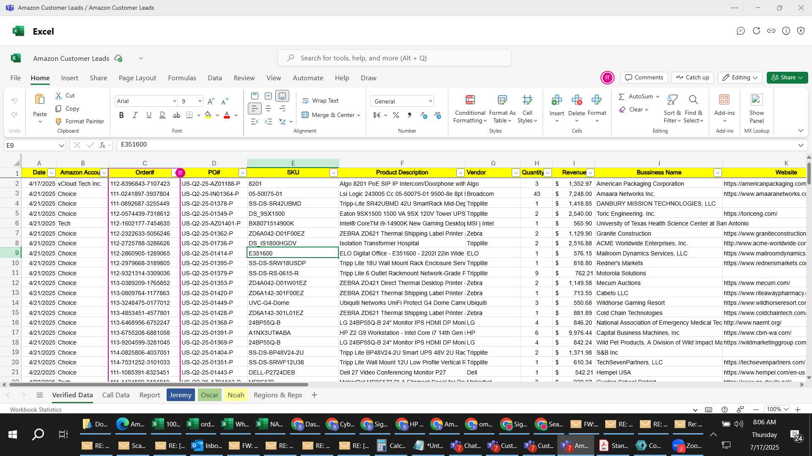Increase the cell indent
This screenshot has width=812, height=456.
268,122
